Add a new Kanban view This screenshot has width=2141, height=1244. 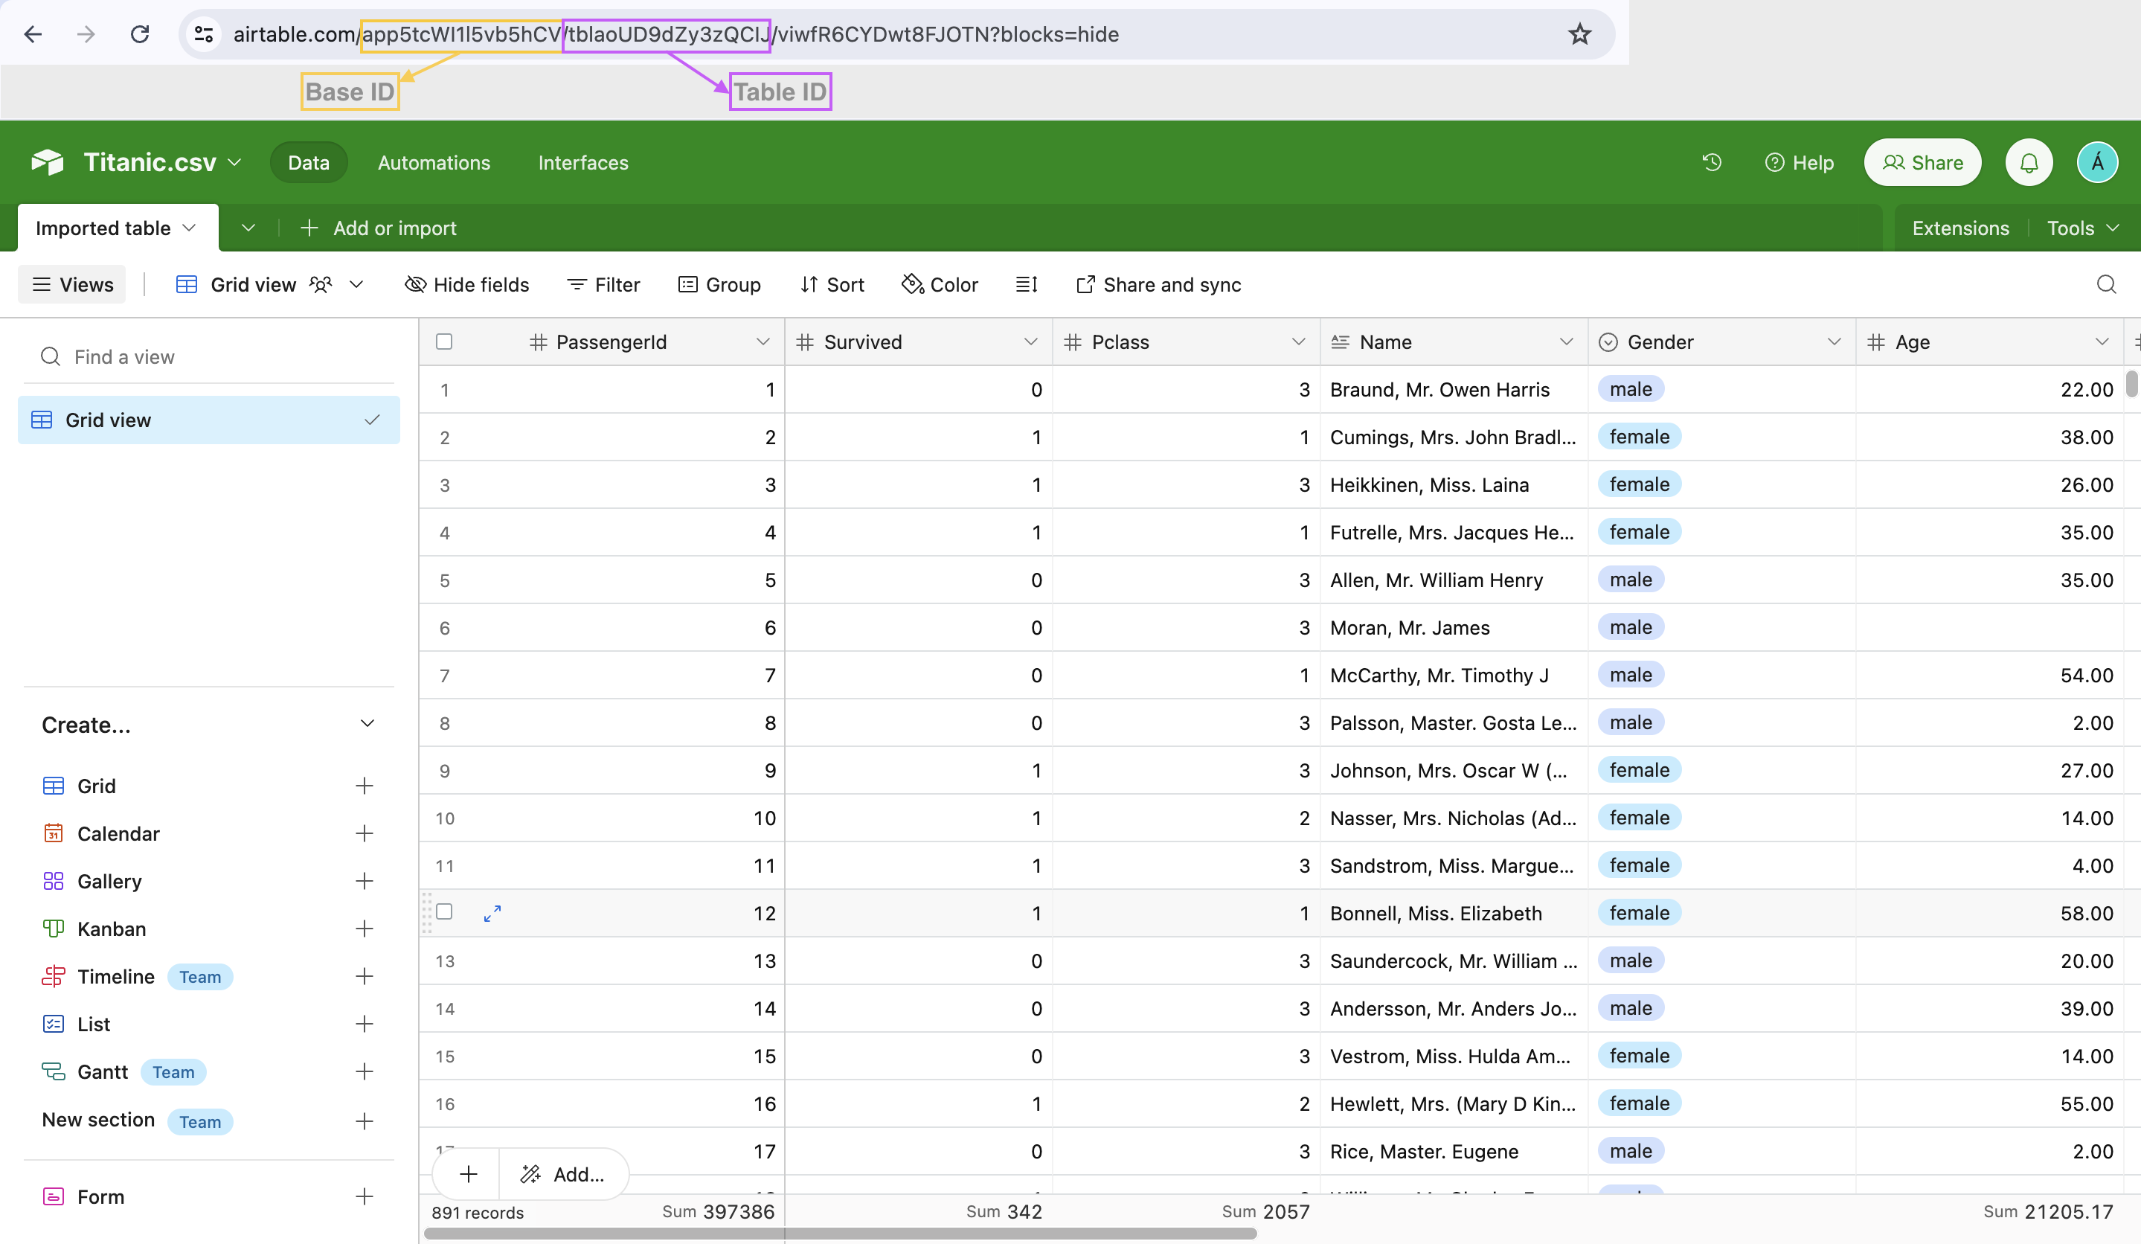click(365, 929)
